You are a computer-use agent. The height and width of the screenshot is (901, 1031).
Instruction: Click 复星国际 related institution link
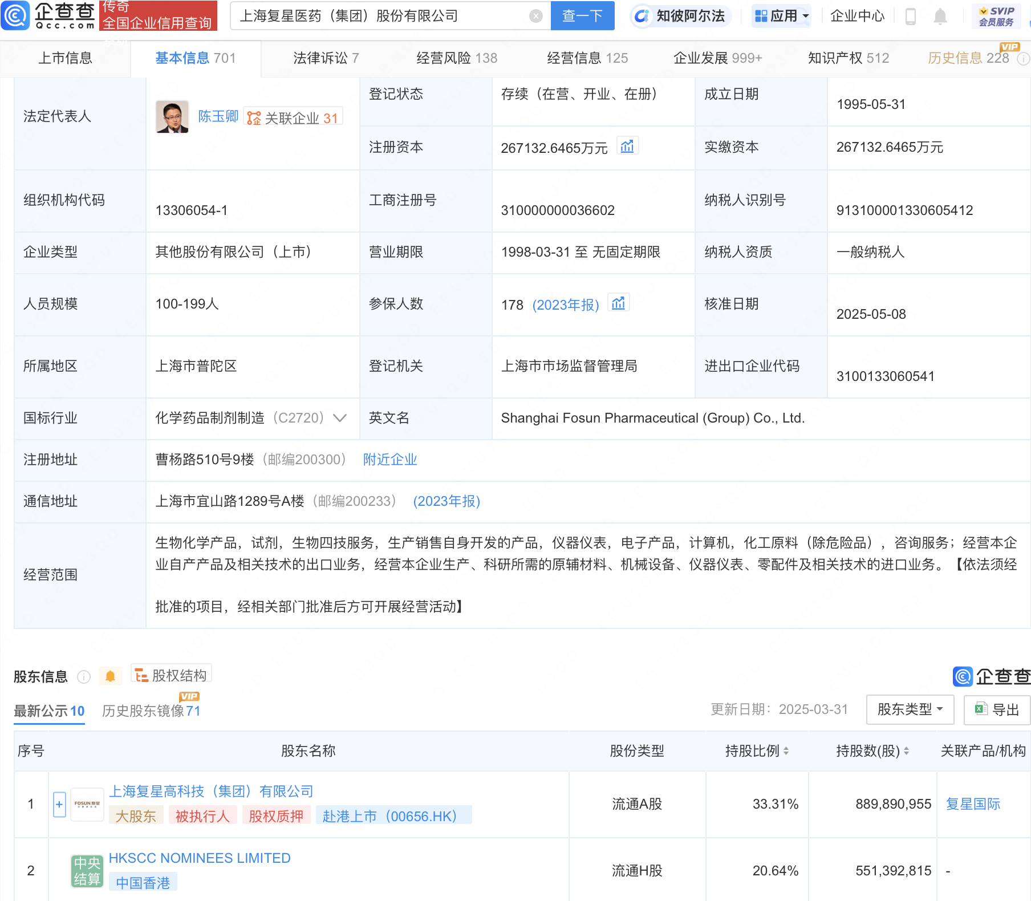[x=973, y=804]
